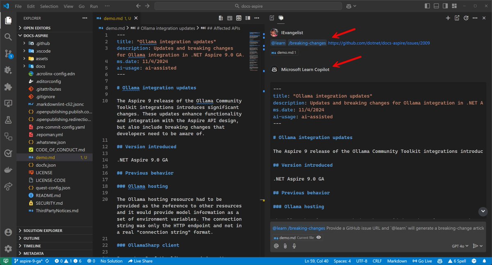This screenshot has height=265, width=492.
Task: Open More Actions in editor toolbar
Action: point(256,18)
